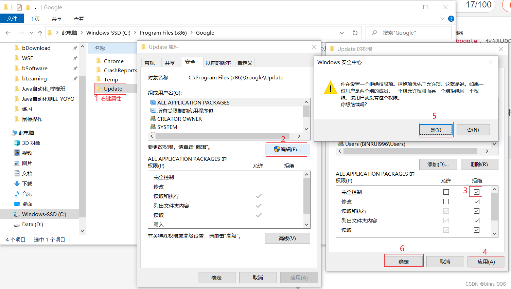
Task: Expand breadcrumb arrow after 此电脑
Action: pyautogui.click(x=82, y=33)
